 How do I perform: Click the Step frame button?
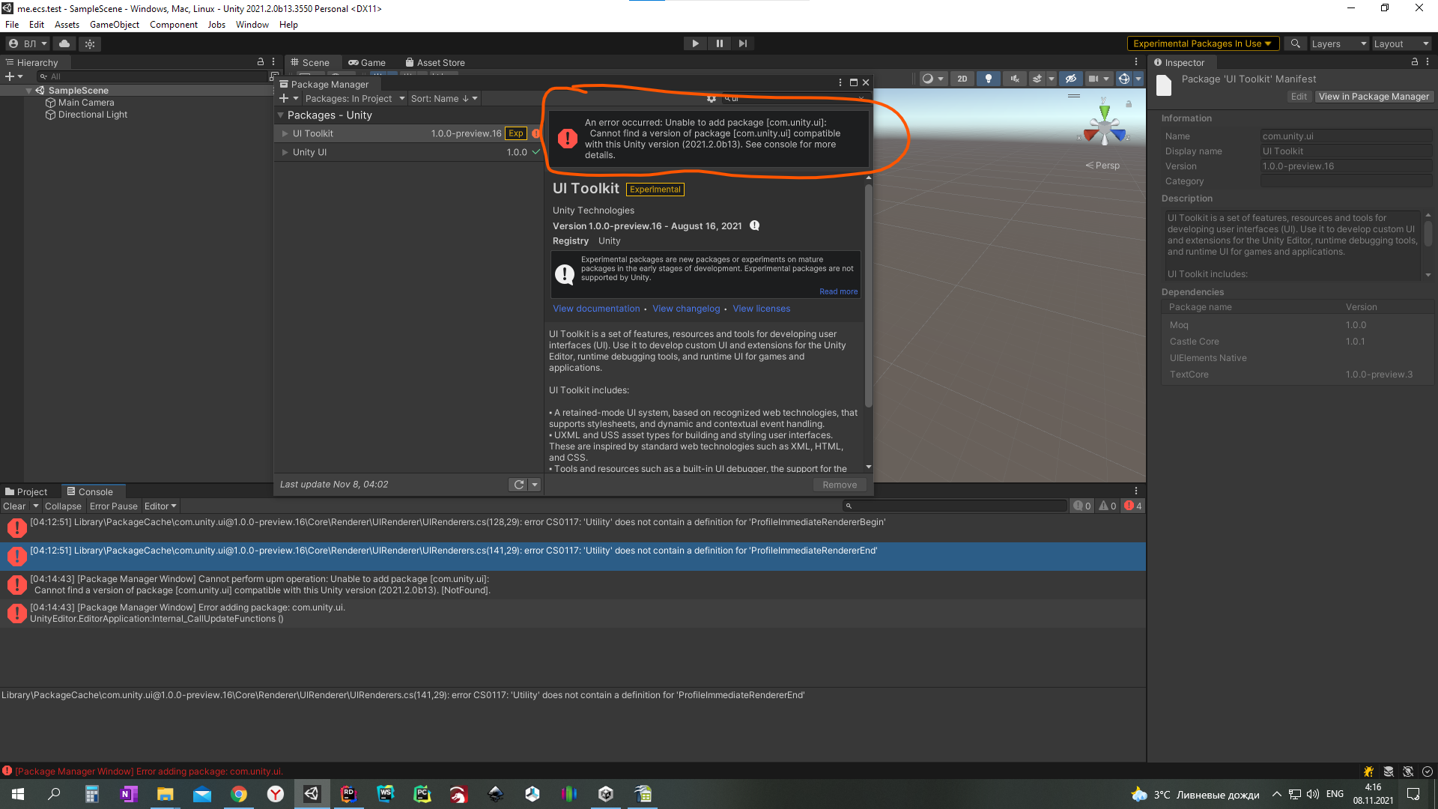(x=742, y=43)
